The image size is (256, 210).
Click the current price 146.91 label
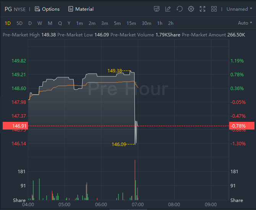click(15, 126)
